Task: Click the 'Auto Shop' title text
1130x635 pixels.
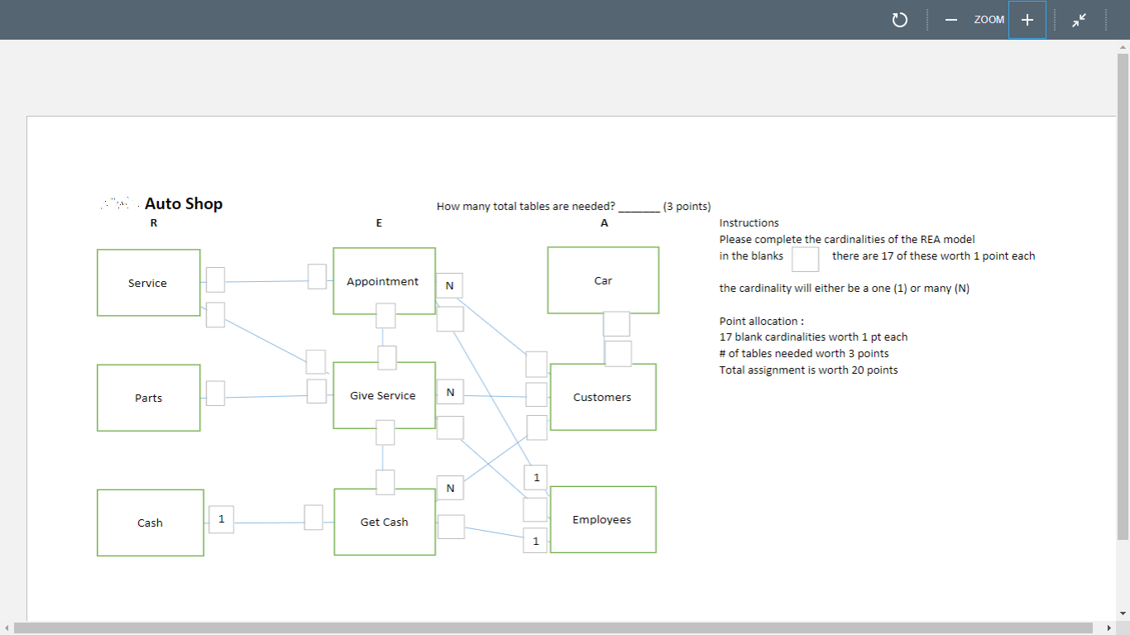Action: 182,203
